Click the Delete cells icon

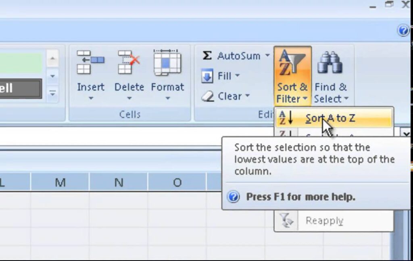pyautogui.click(x=129, y=63)
